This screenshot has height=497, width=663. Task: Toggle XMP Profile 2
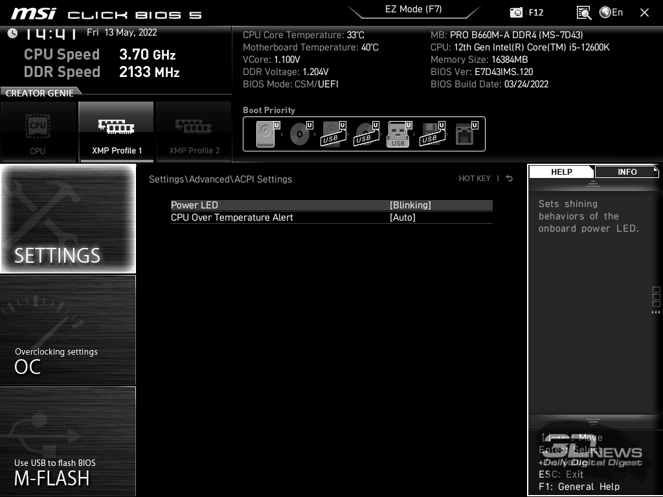click(194, 132)
